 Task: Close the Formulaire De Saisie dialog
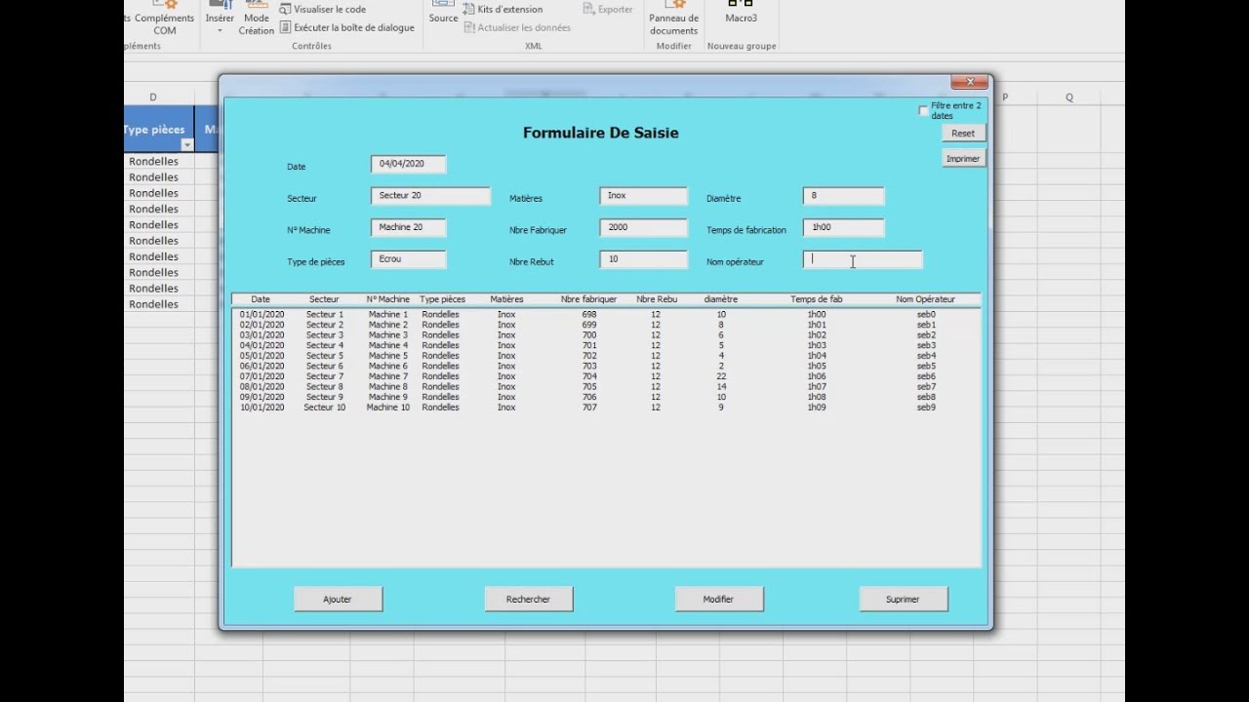[x=969, y=82]
